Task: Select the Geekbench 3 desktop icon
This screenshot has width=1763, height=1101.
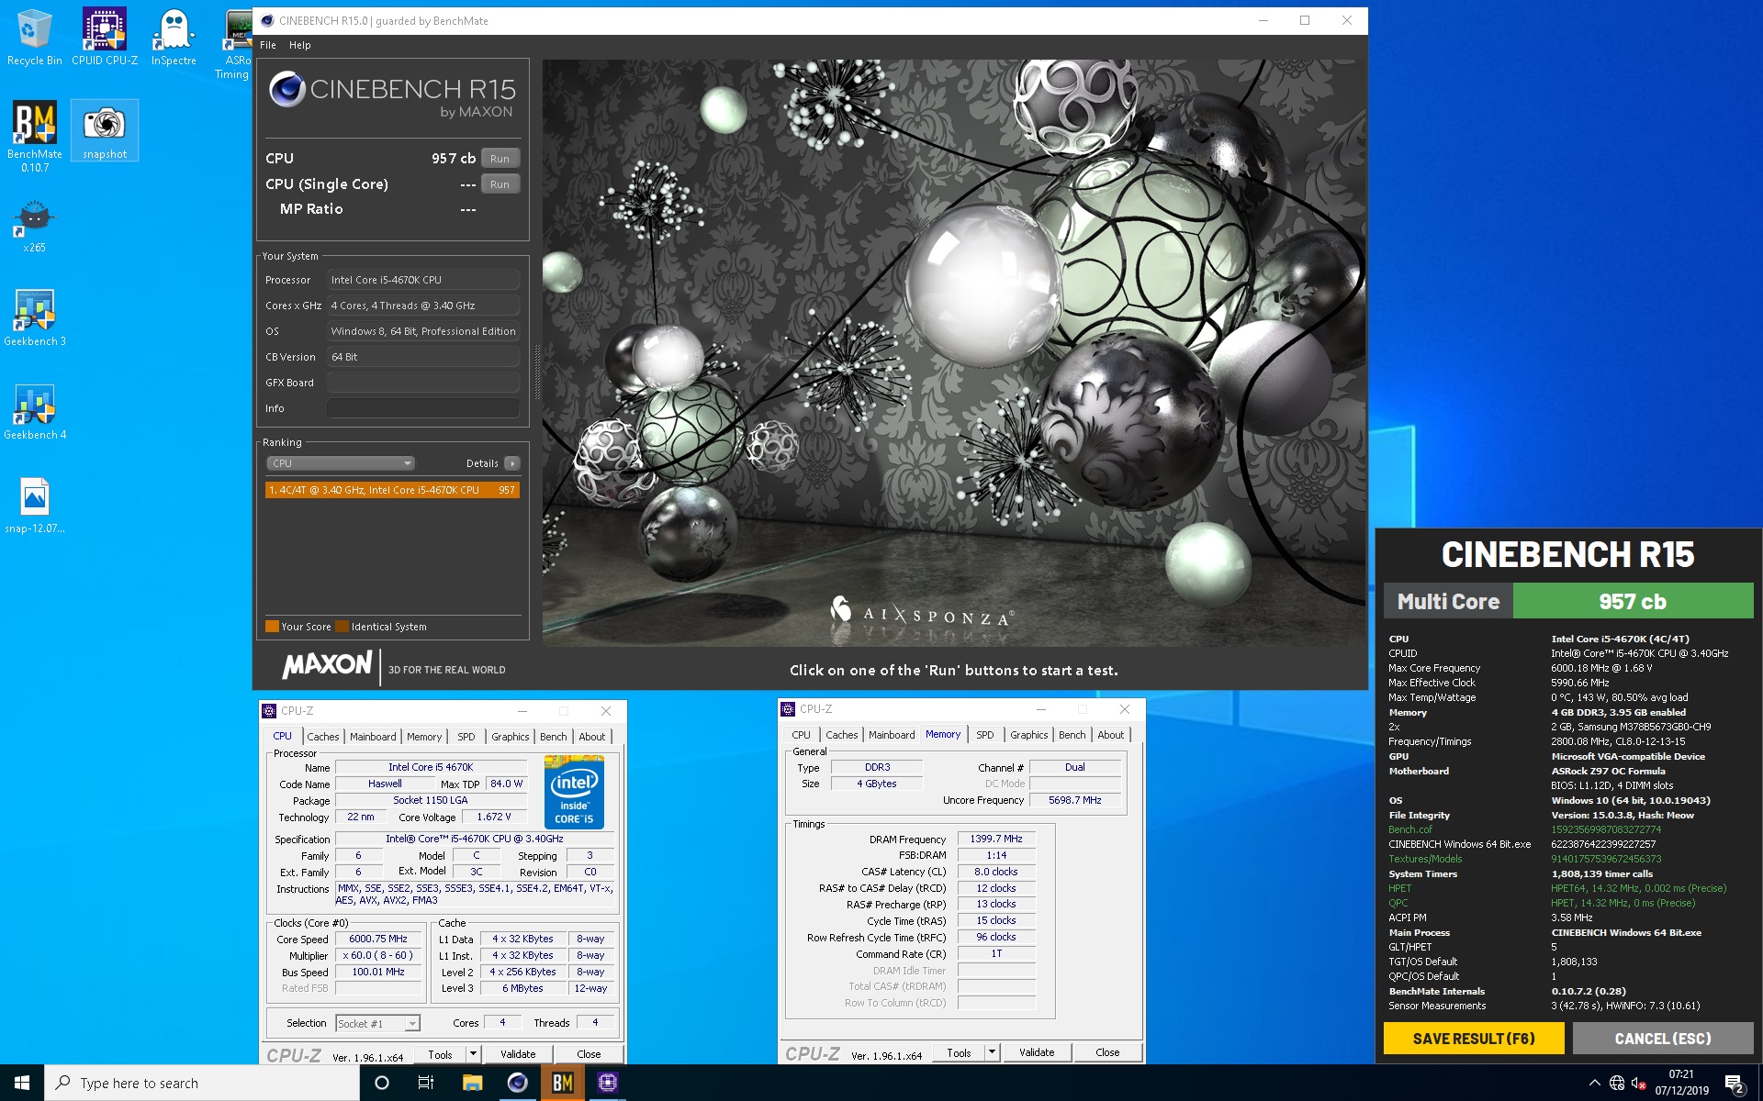Action: (34, 317)
